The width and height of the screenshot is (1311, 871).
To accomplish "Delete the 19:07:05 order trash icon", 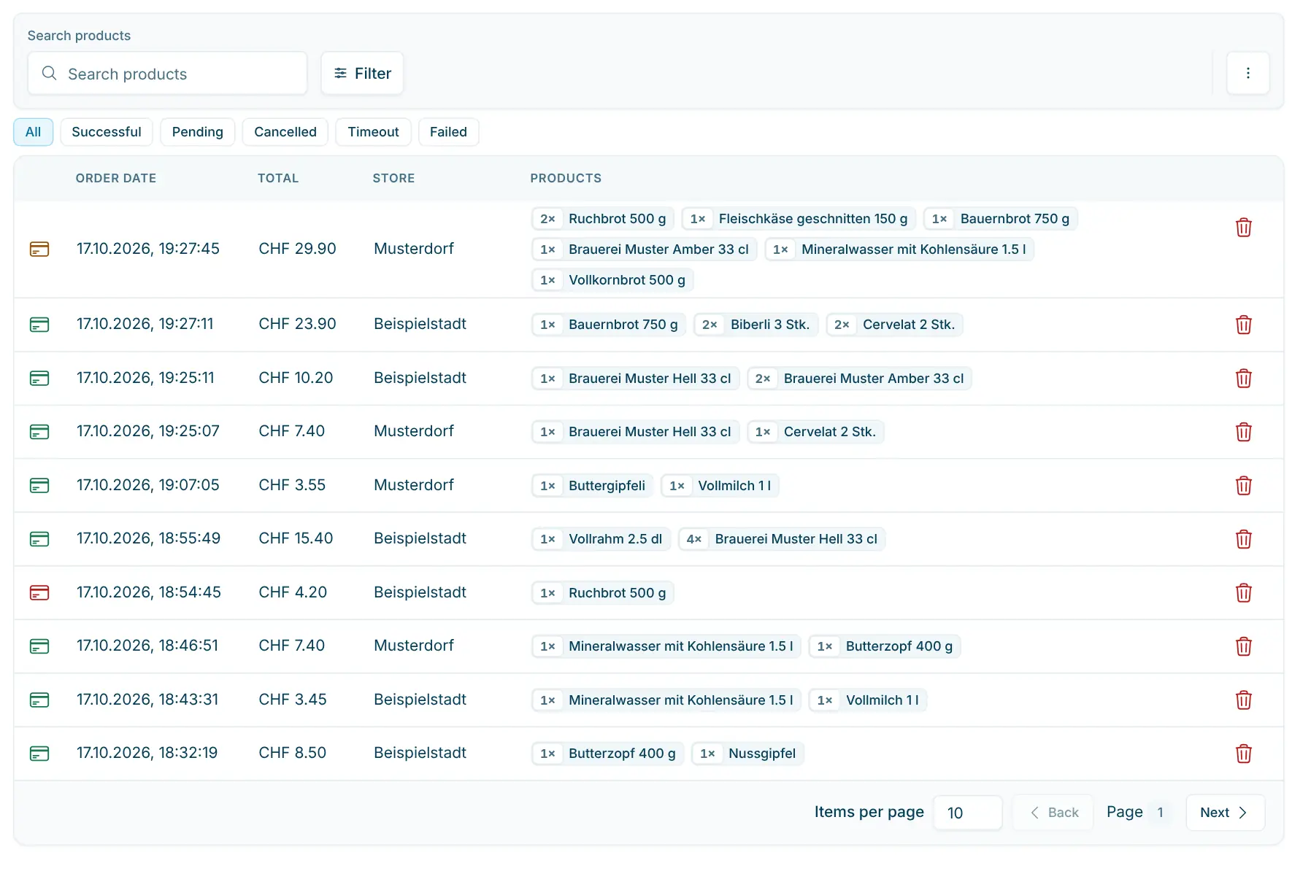I will pyautogui.click(x=1243, y=486).
